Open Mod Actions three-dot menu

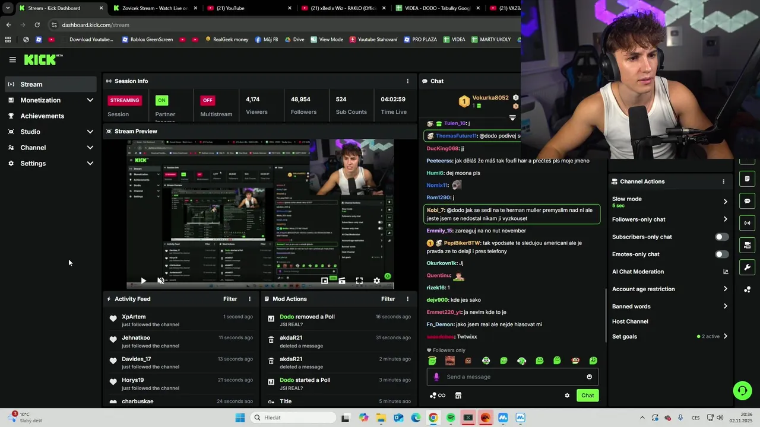[407, 299]
